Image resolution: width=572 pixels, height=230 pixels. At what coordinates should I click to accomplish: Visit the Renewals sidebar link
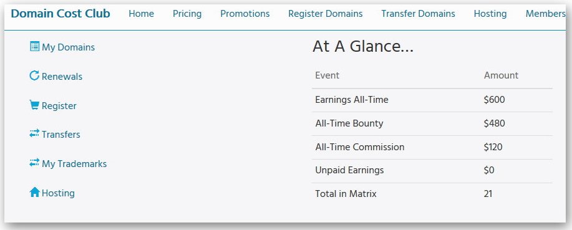62,77
